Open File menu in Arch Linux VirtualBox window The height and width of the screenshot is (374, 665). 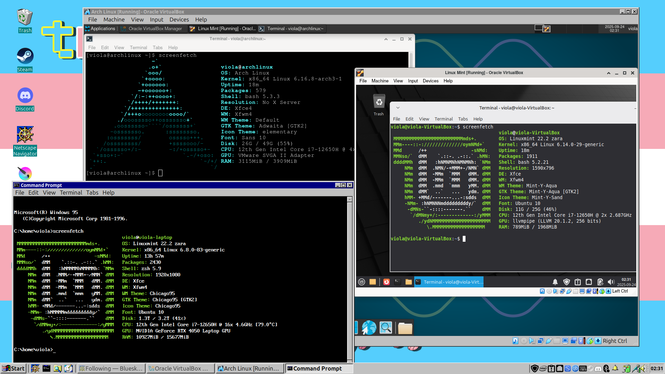pyautogui.click(x=92, y=19)
